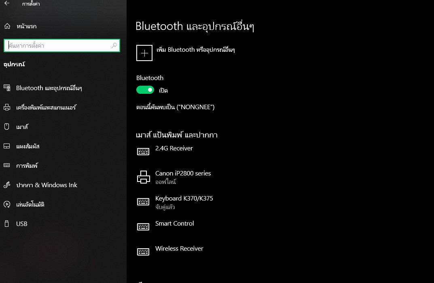
Task: Go back with the arrow icon
Action: (x=7, y=3)
